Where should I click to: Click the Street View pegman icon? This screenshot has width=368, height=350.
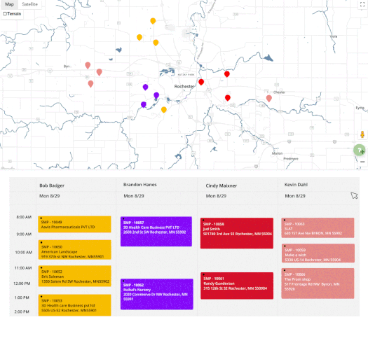362,134
